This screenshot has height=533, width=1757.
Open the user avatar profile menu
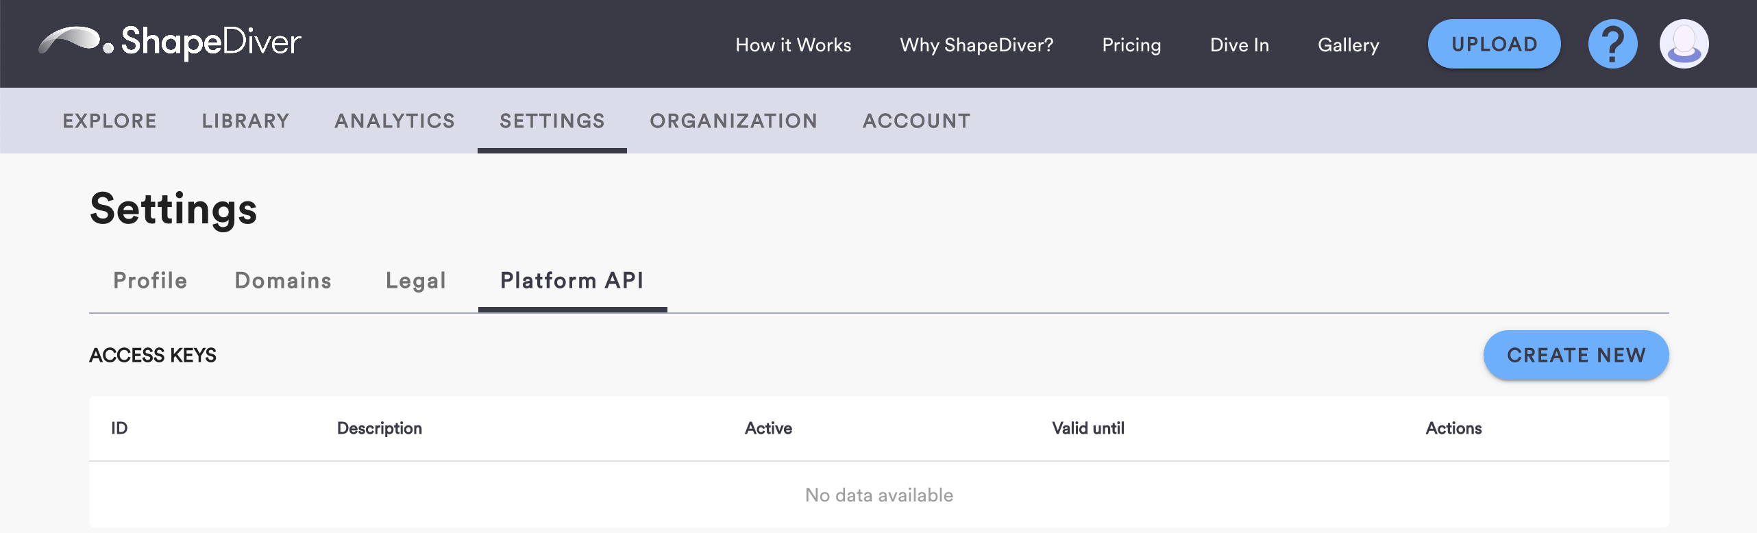pyautogui.click(x=1684, y=44)
